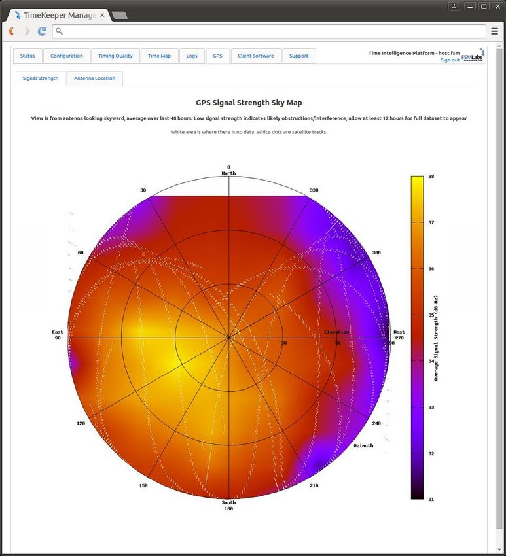Click the 'West' label on sky map
Screen dimensions: 506x556
tap(399, 332)
